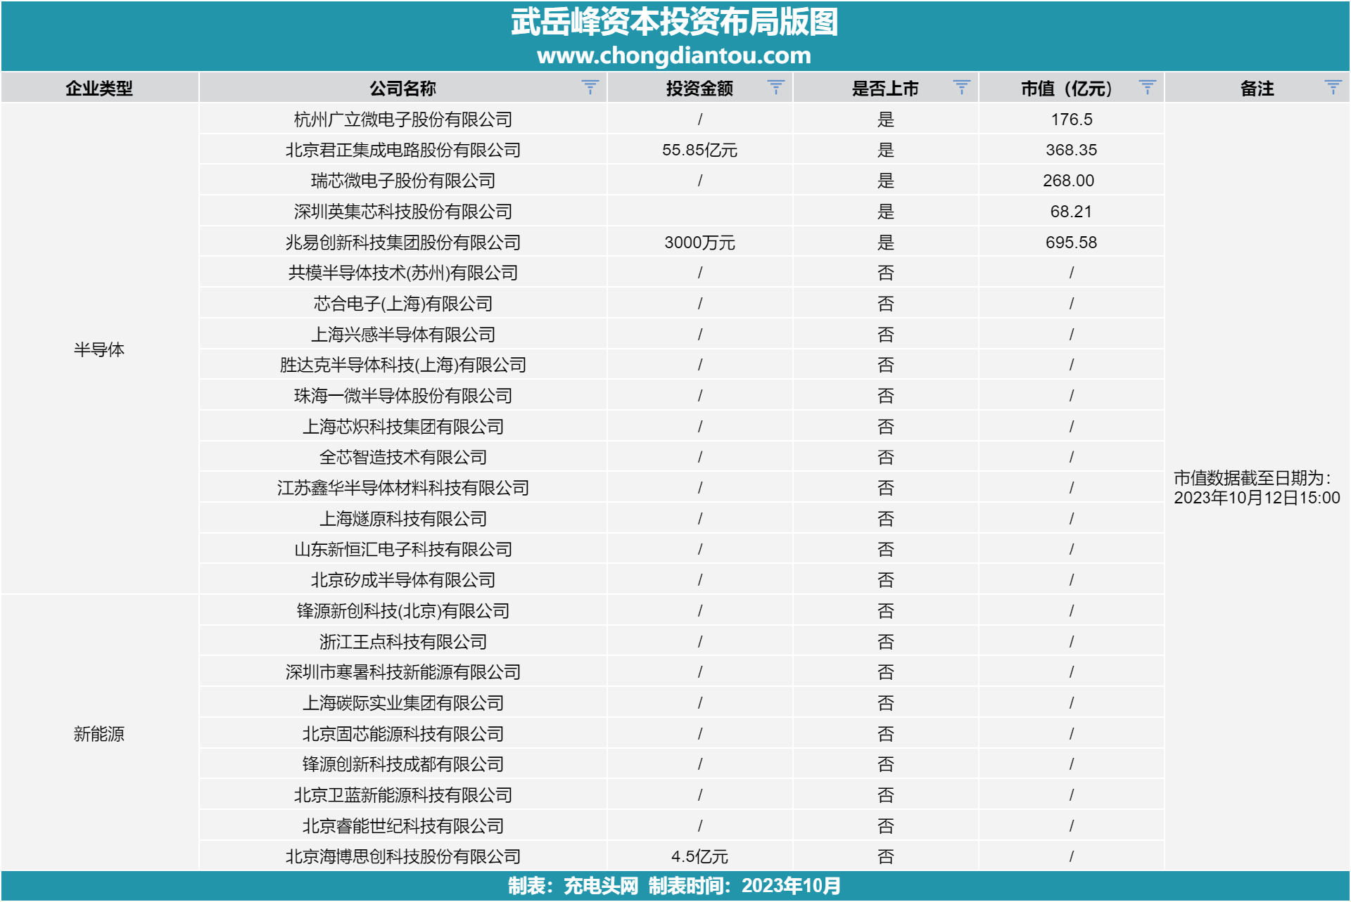
Task: Select 是 listed cell for 杭州广立微电子 row
Action: [x=885, y=120]
